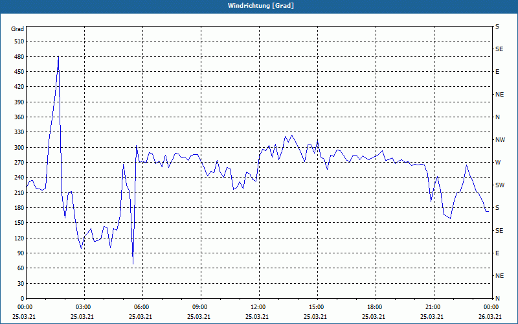Click the E compass label level with 90
This screenshot has height=324, width=518.
497,253
